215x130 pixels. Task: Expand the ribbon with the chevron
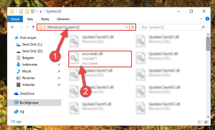[201, 19]
